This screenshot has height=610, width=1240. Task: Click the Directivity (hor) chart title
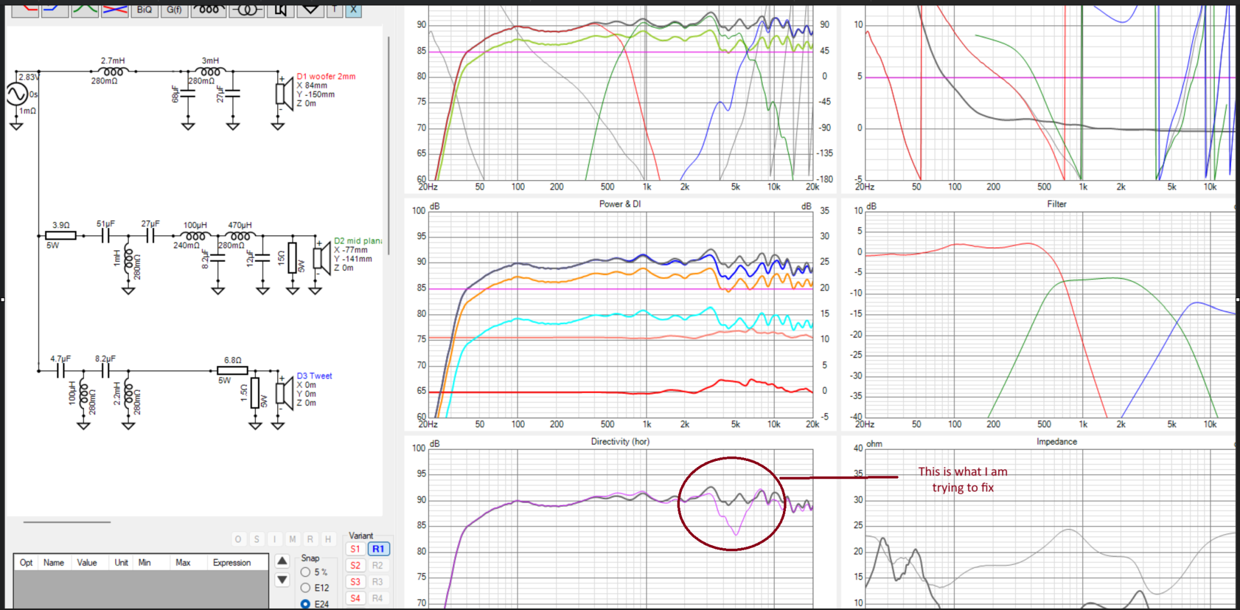click(x=620, y=442)
